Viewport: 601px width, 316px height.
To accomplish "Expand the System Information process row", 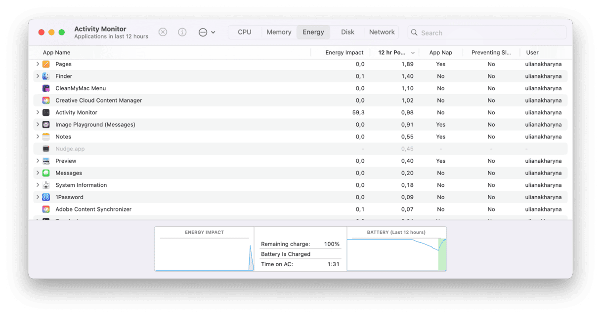I will pyautogui.click(x=38, y=185).
